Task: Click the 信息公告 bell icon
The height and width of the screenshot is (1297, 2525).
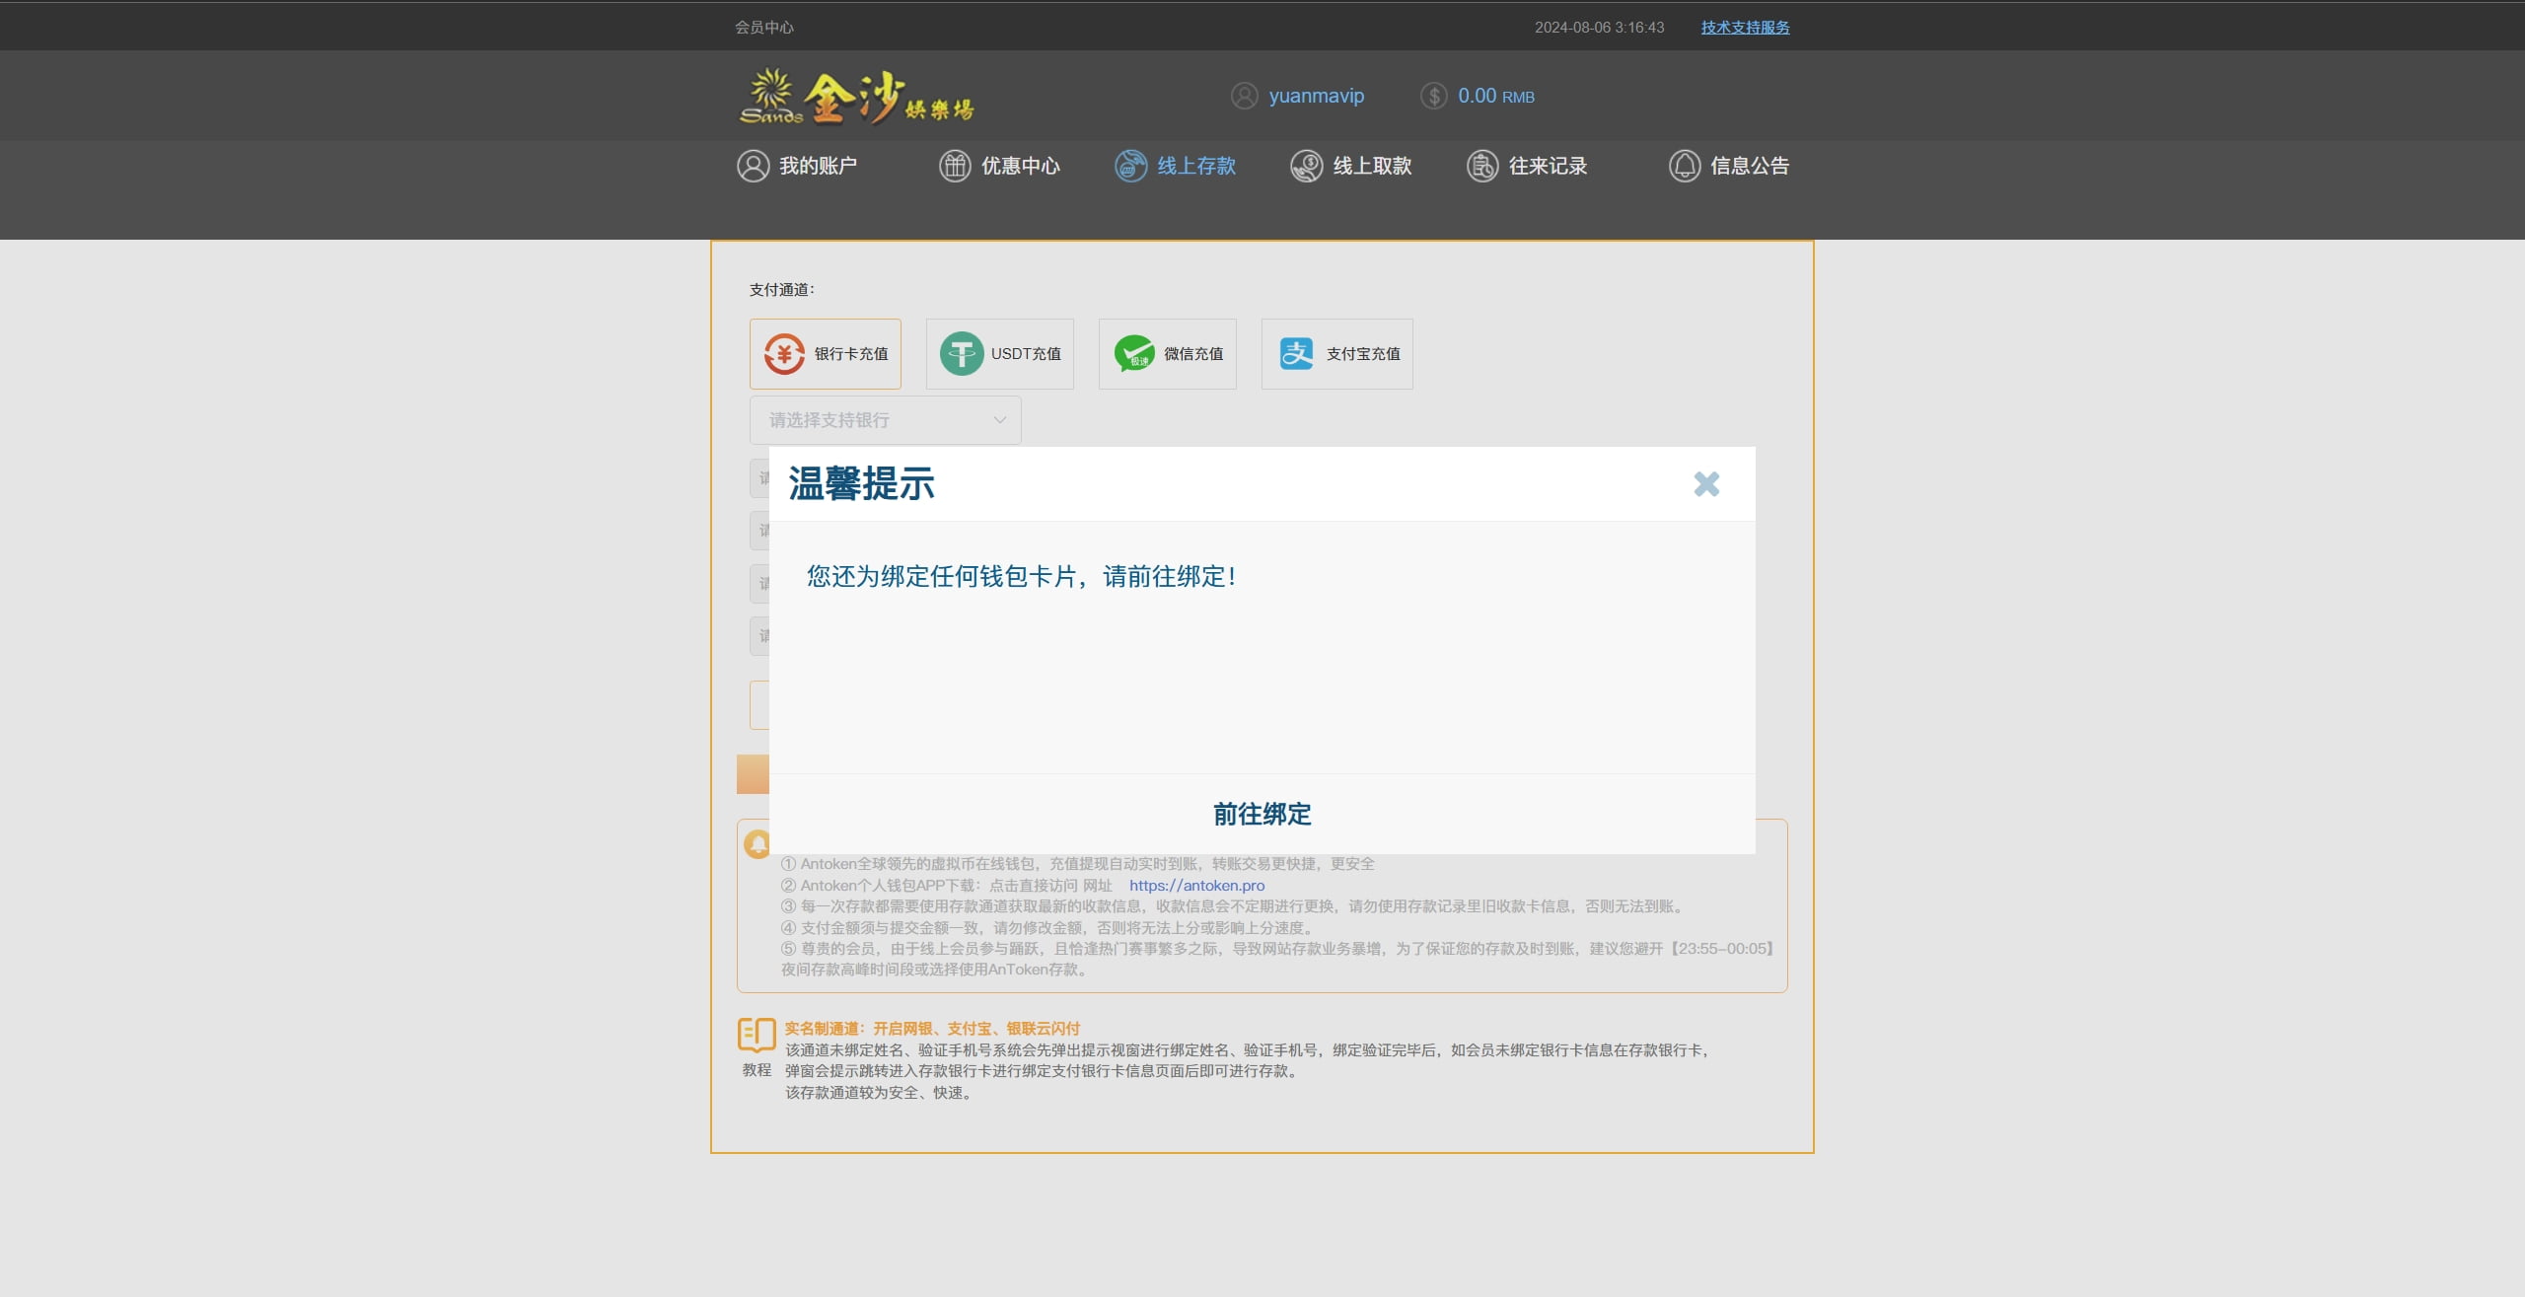Action: [x=1684, y=166]
